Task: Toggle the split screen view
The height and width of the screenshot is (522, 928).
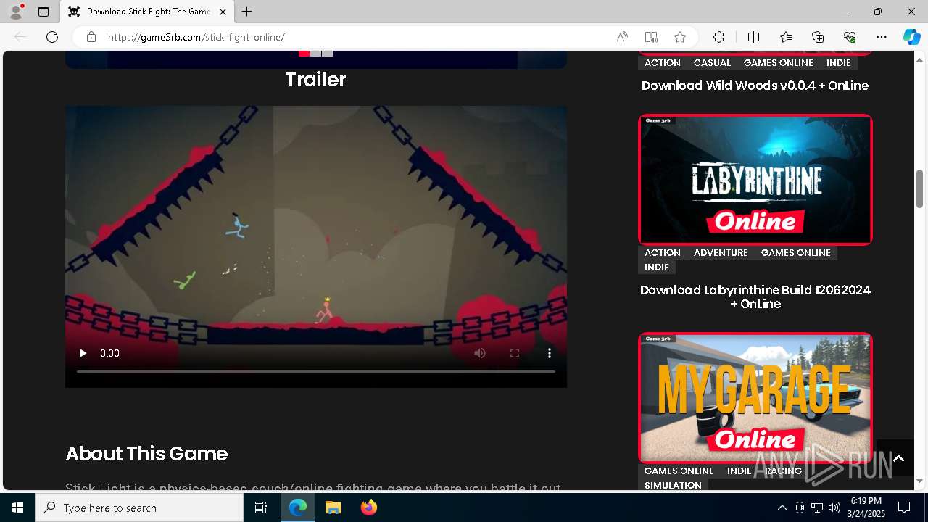Action: (753, 37)
